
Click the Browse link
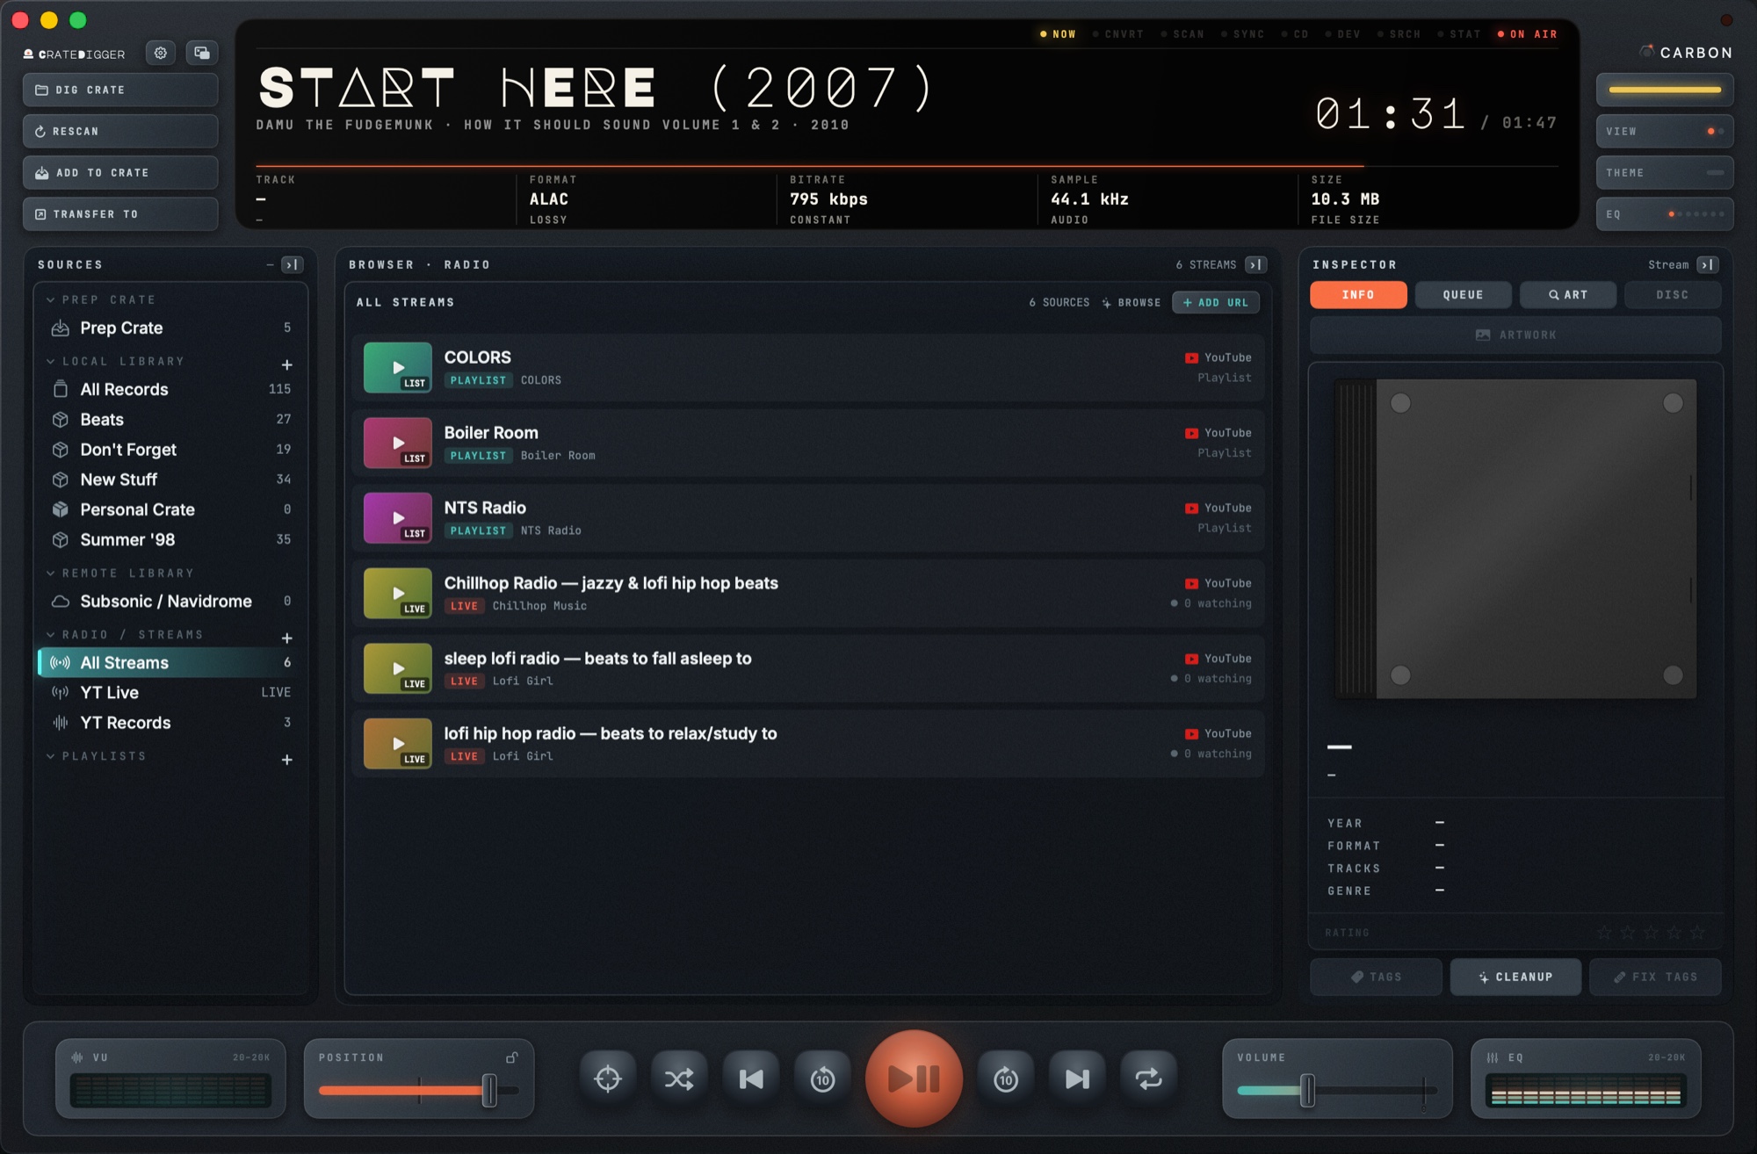pyautogui.click(x=1132, y=302)
